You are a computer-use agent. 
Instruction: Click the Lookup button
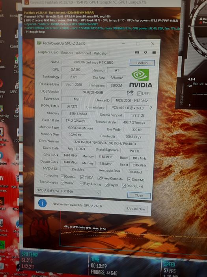click(x=142, y=63)
